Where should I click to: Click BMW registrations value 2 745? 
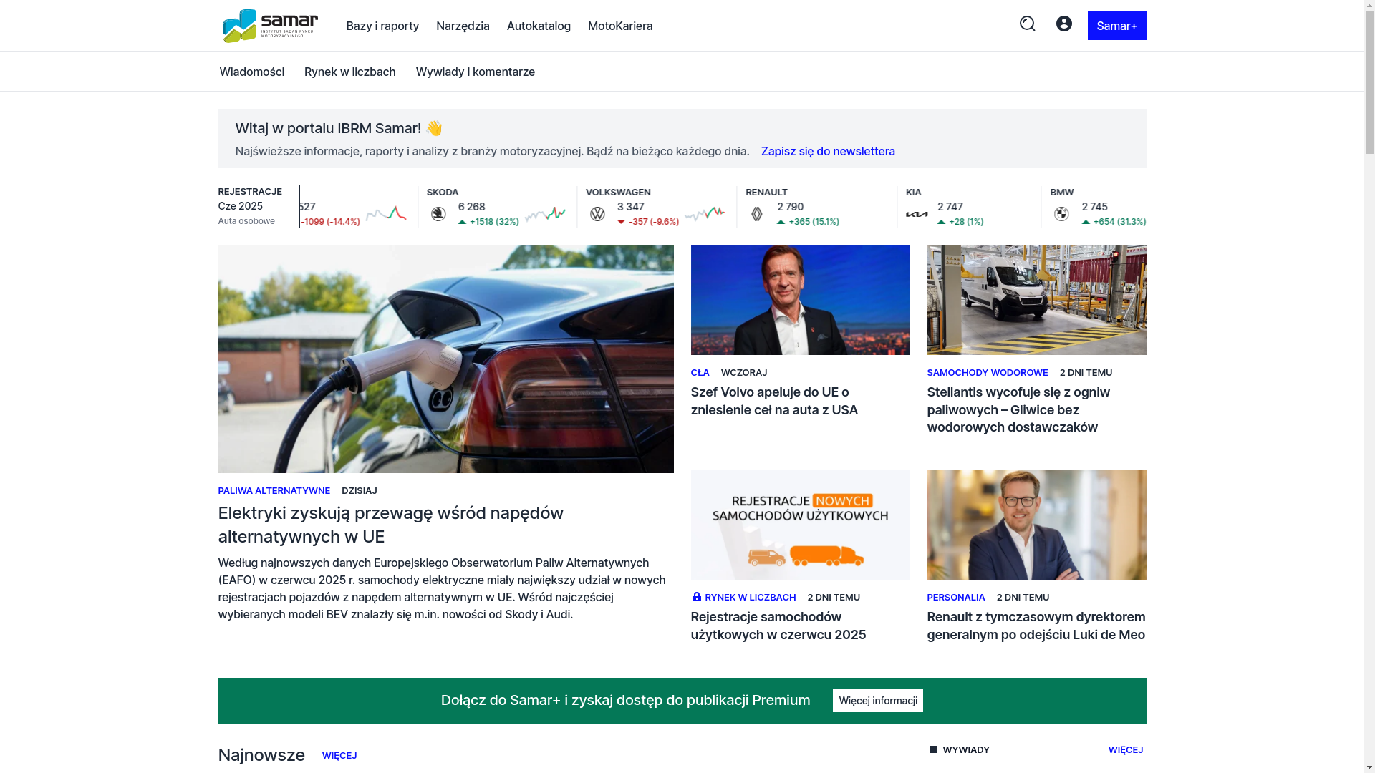click(1094, 207)
